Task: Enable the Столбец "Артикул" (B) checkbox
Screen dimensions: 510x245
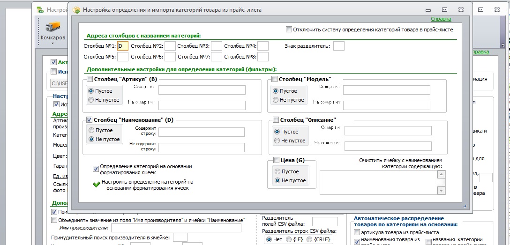Action: pos(90,79)
